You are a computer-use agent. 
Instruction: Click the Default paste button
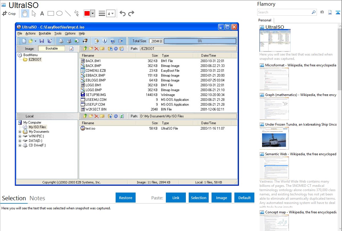pyautogui.click(x=244, y=198)
